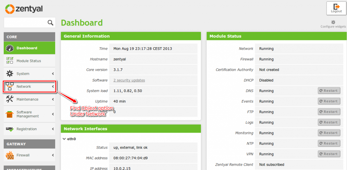Restart the Events module
347x170 pixels.
[x=329, y=101]
